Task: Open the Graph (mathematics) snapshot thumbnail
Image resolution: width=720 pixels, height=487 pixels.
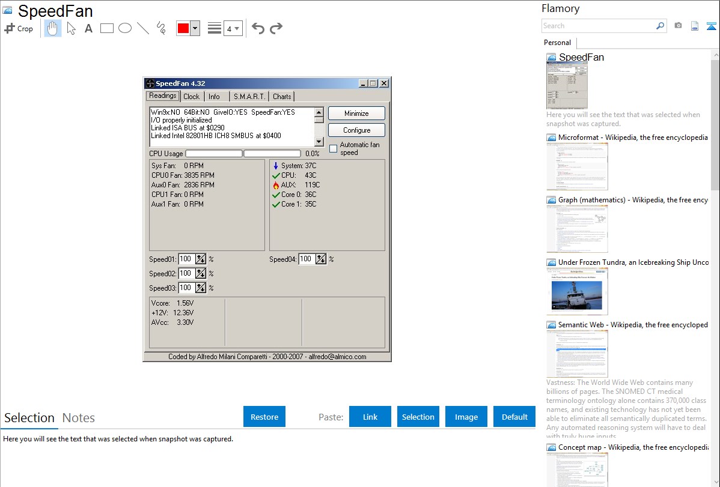Action: coord(577,229)
